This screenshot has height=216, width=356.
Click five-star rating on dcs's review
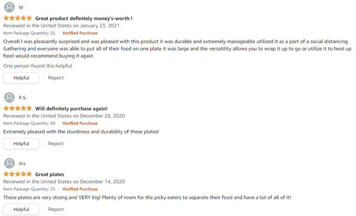(18, 174)
